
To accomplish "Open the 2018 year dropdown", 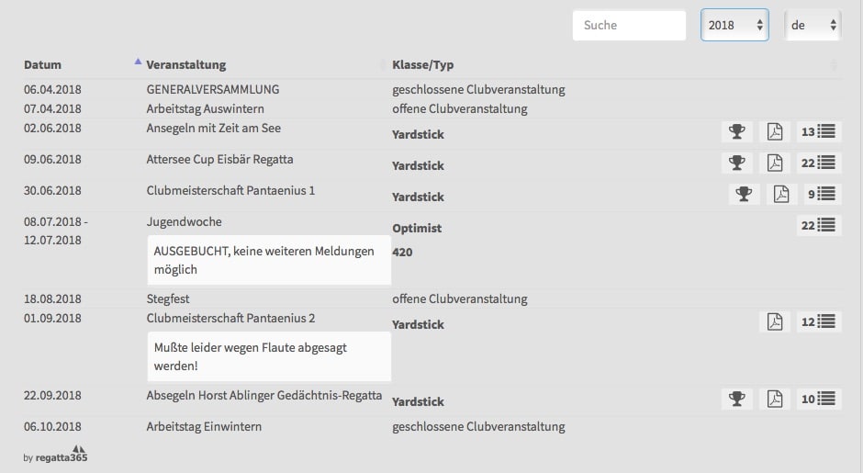I will coord(734,26).
